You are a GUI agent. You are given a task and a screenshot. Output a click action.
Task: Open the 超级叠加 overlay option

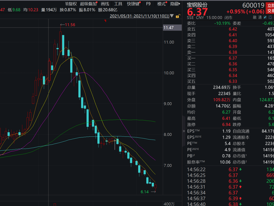click(x=88, y=4)
